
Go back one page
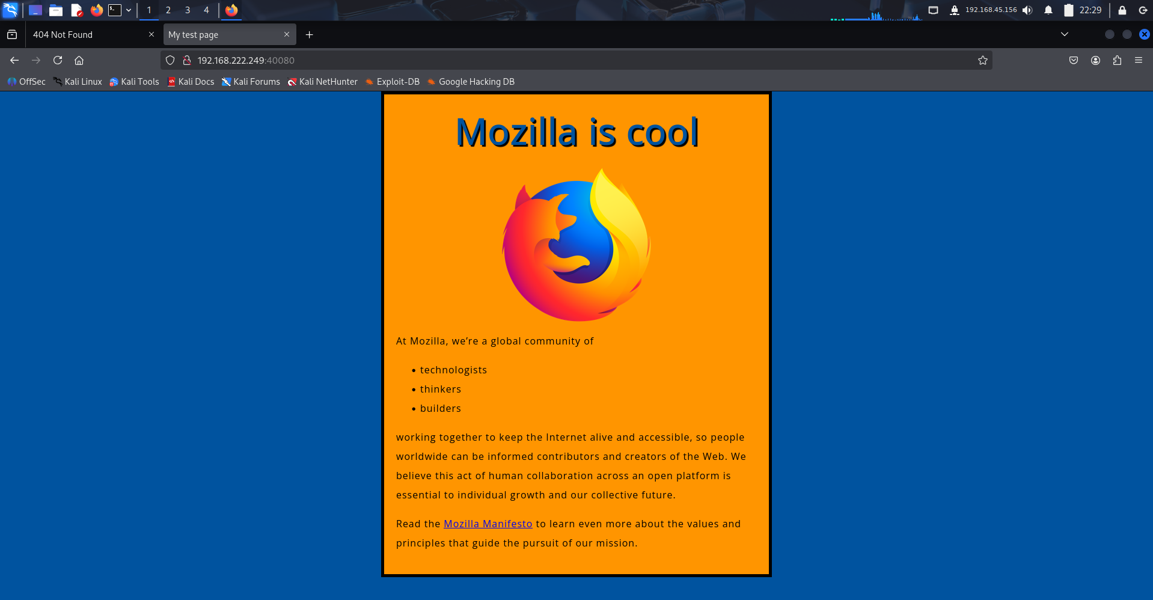[14, 60]
